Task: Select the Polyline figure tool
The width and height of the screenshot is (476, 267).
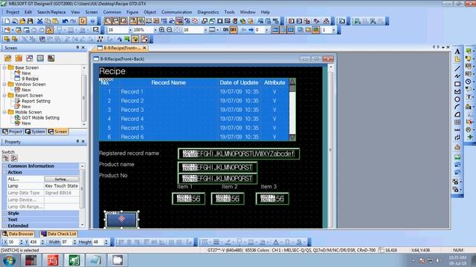Action: (x=457, y=76)
